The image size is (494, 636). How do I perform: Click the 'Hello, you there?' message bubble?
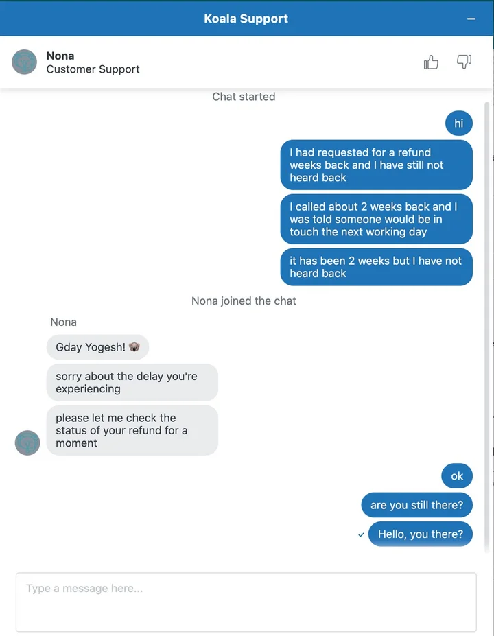pyautogui.click(x=420, y=534)
